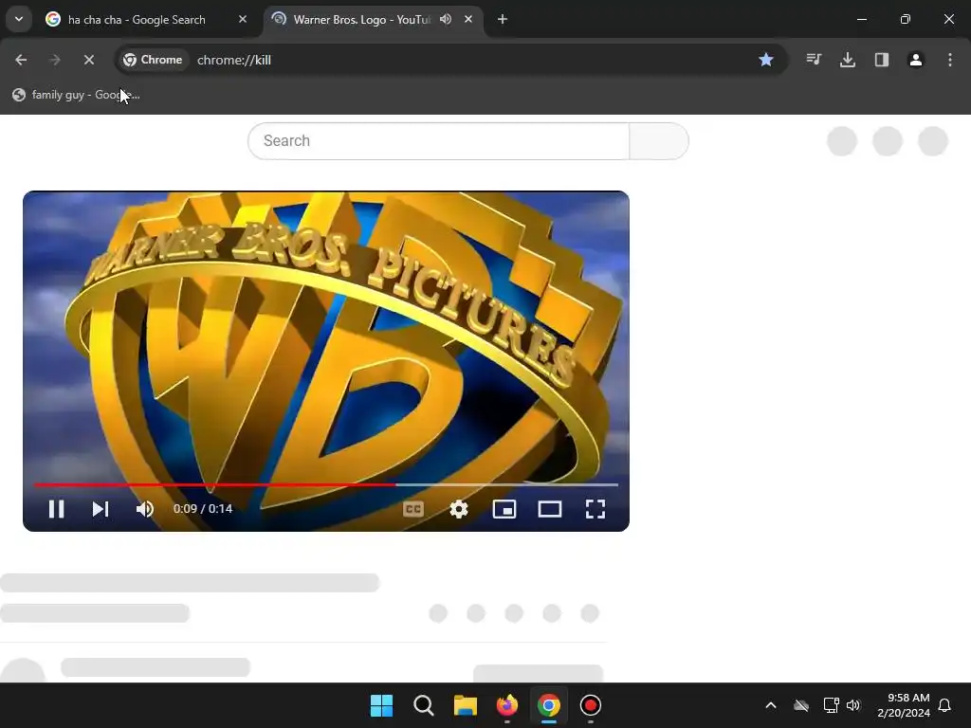The image size is (971, 728).
Task: Launch File Explorer from taskbar
Action: point(465,705)
